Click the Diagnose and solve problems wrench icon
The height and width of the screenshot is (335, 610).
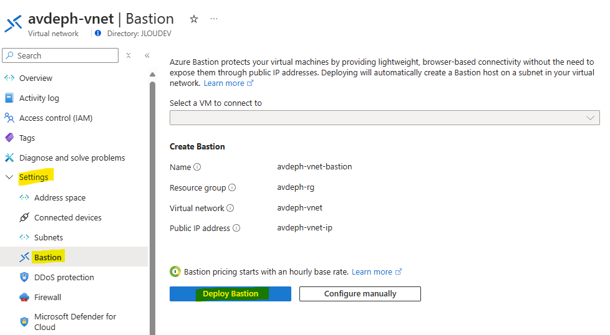point(9,158)
